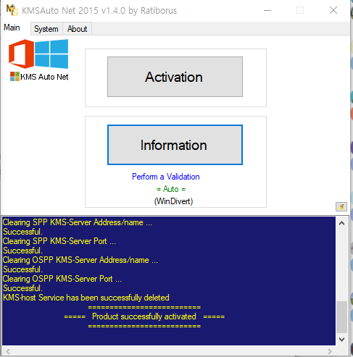The image size is (353, 357).
Task: Minimize the KMSAuto Net window
Action: pos(267,10)
